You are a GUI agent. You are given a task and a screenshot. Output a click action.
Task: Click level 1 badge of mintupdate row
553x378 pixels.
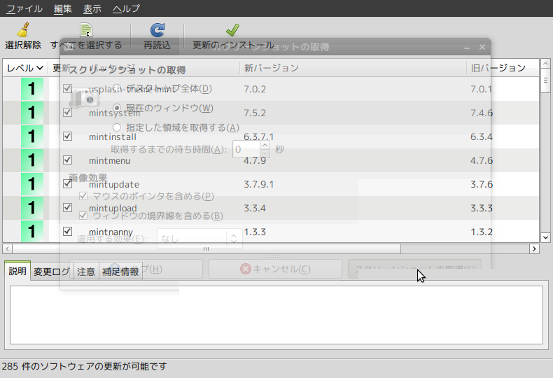coord(32,184)
